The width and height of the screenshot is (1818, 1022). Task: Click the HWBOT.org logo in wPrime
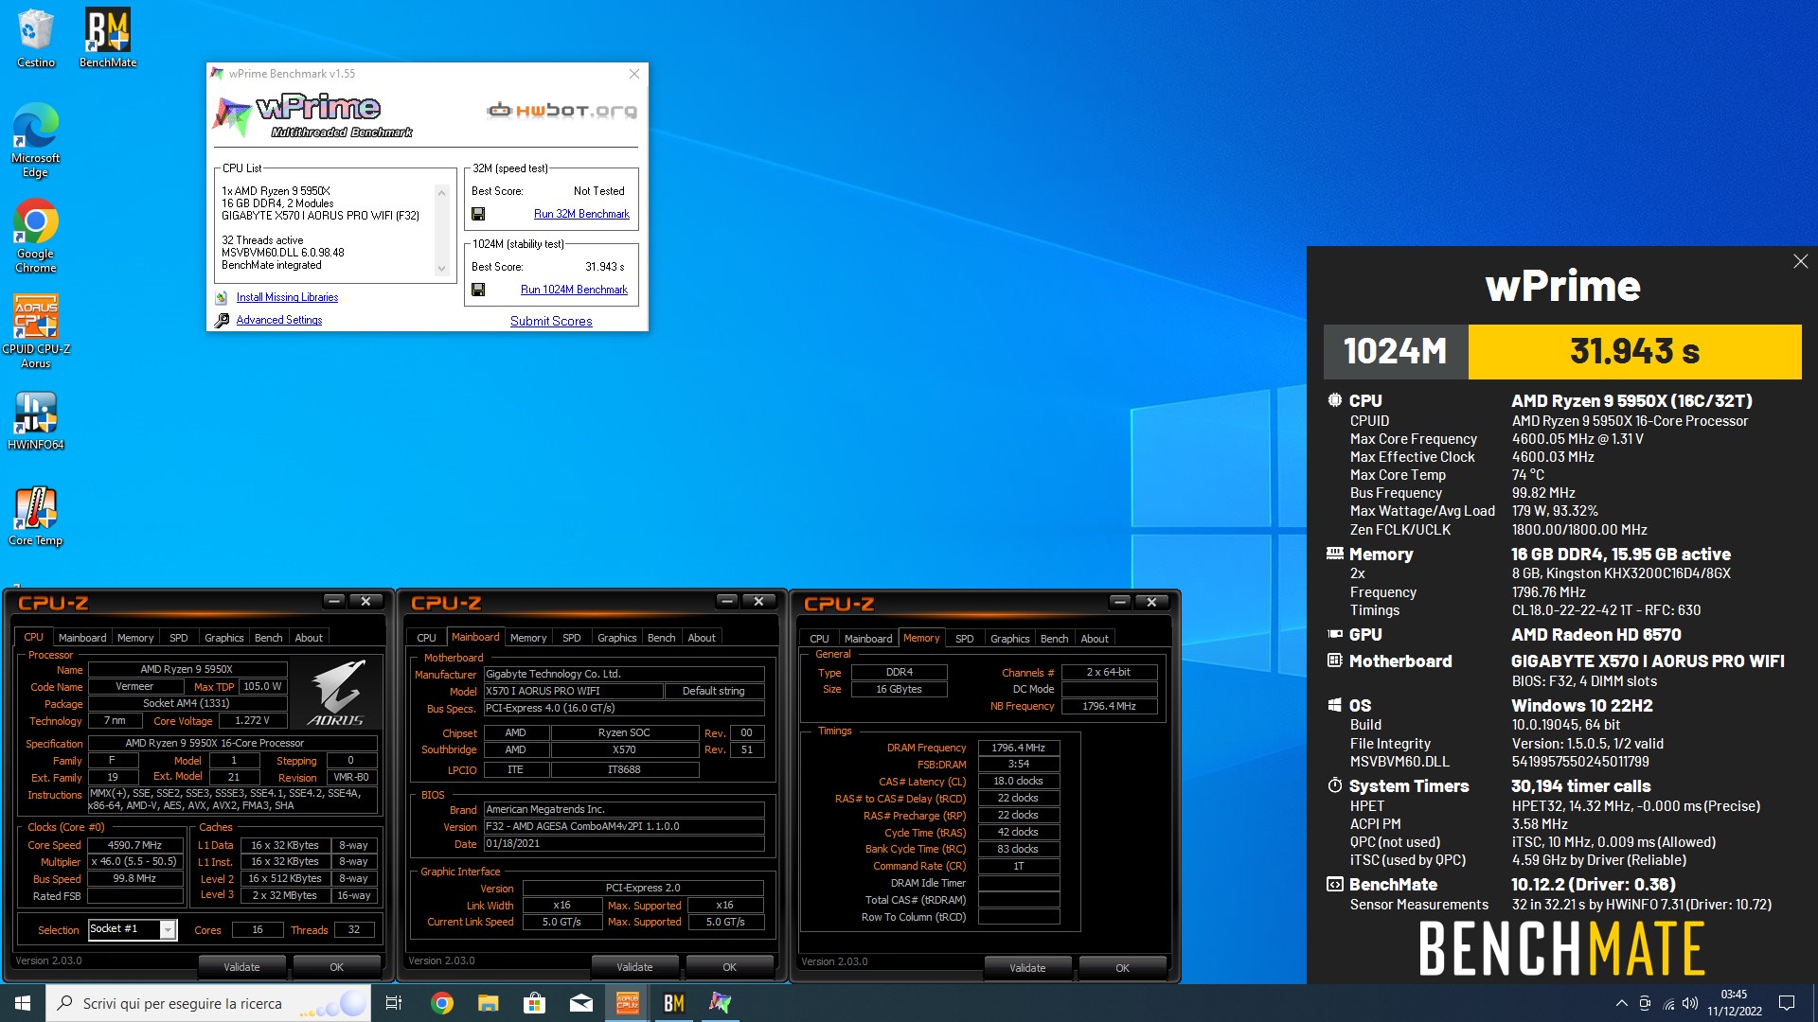click(x=562, y=111)
